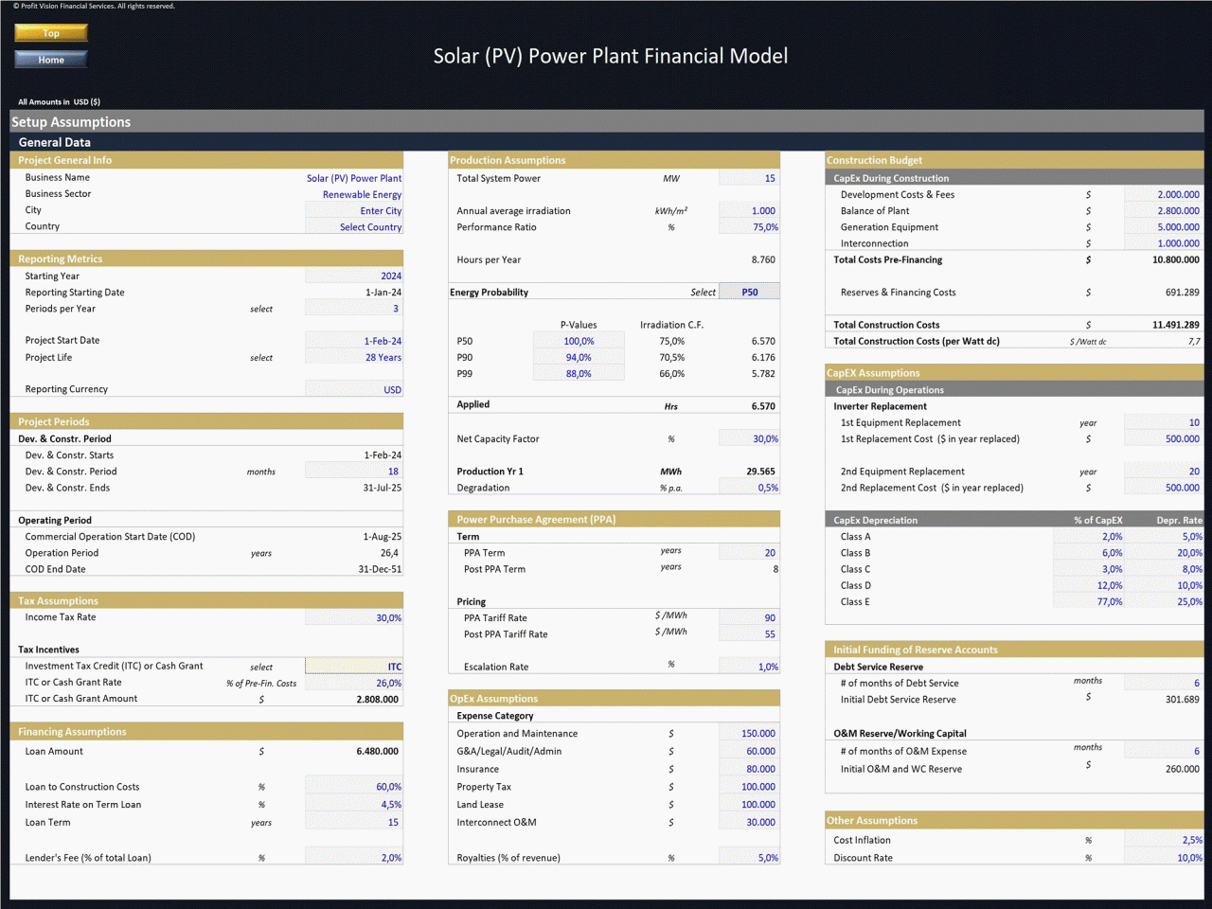The width and height of the screenshot is (1212, 909).
Task: Edit the Balance of Plant amount
Action: (1164, 211)
